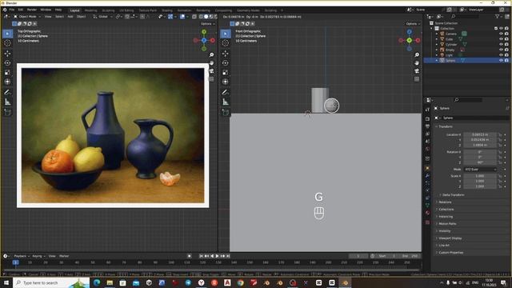Select the Measure tool in left viewport
The height and width of the screenshot is (288, 512).
point(7,102)
